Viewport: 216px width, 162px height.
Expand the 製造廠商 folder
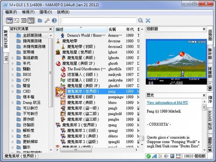pyautogui.click(x=13, y=58)
